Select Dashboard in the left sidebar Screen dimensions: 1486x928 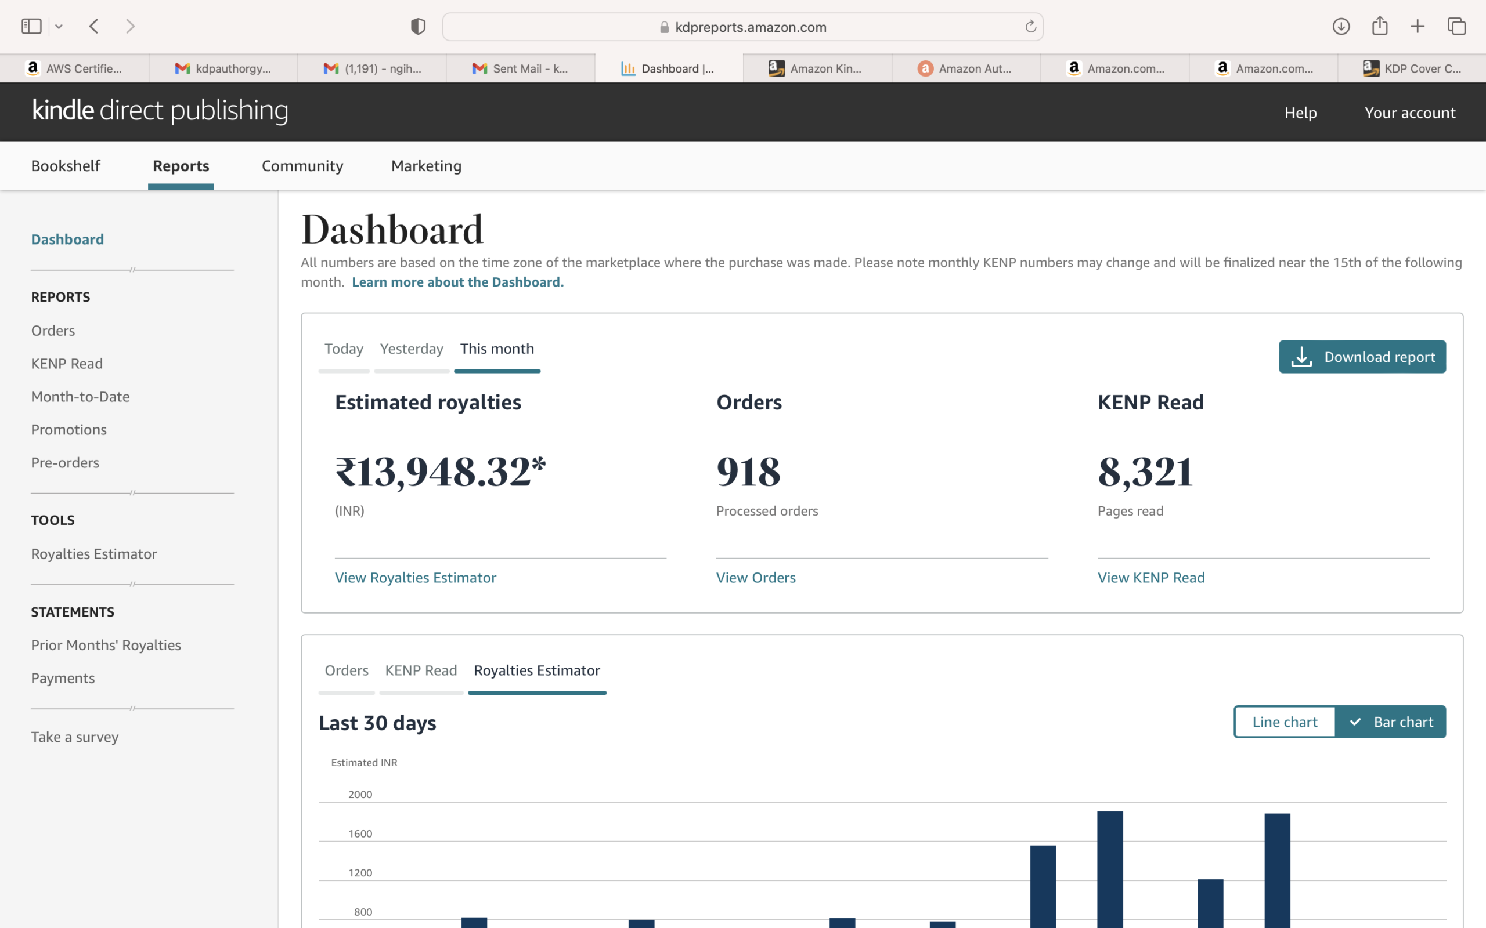(x=67, y=240)
